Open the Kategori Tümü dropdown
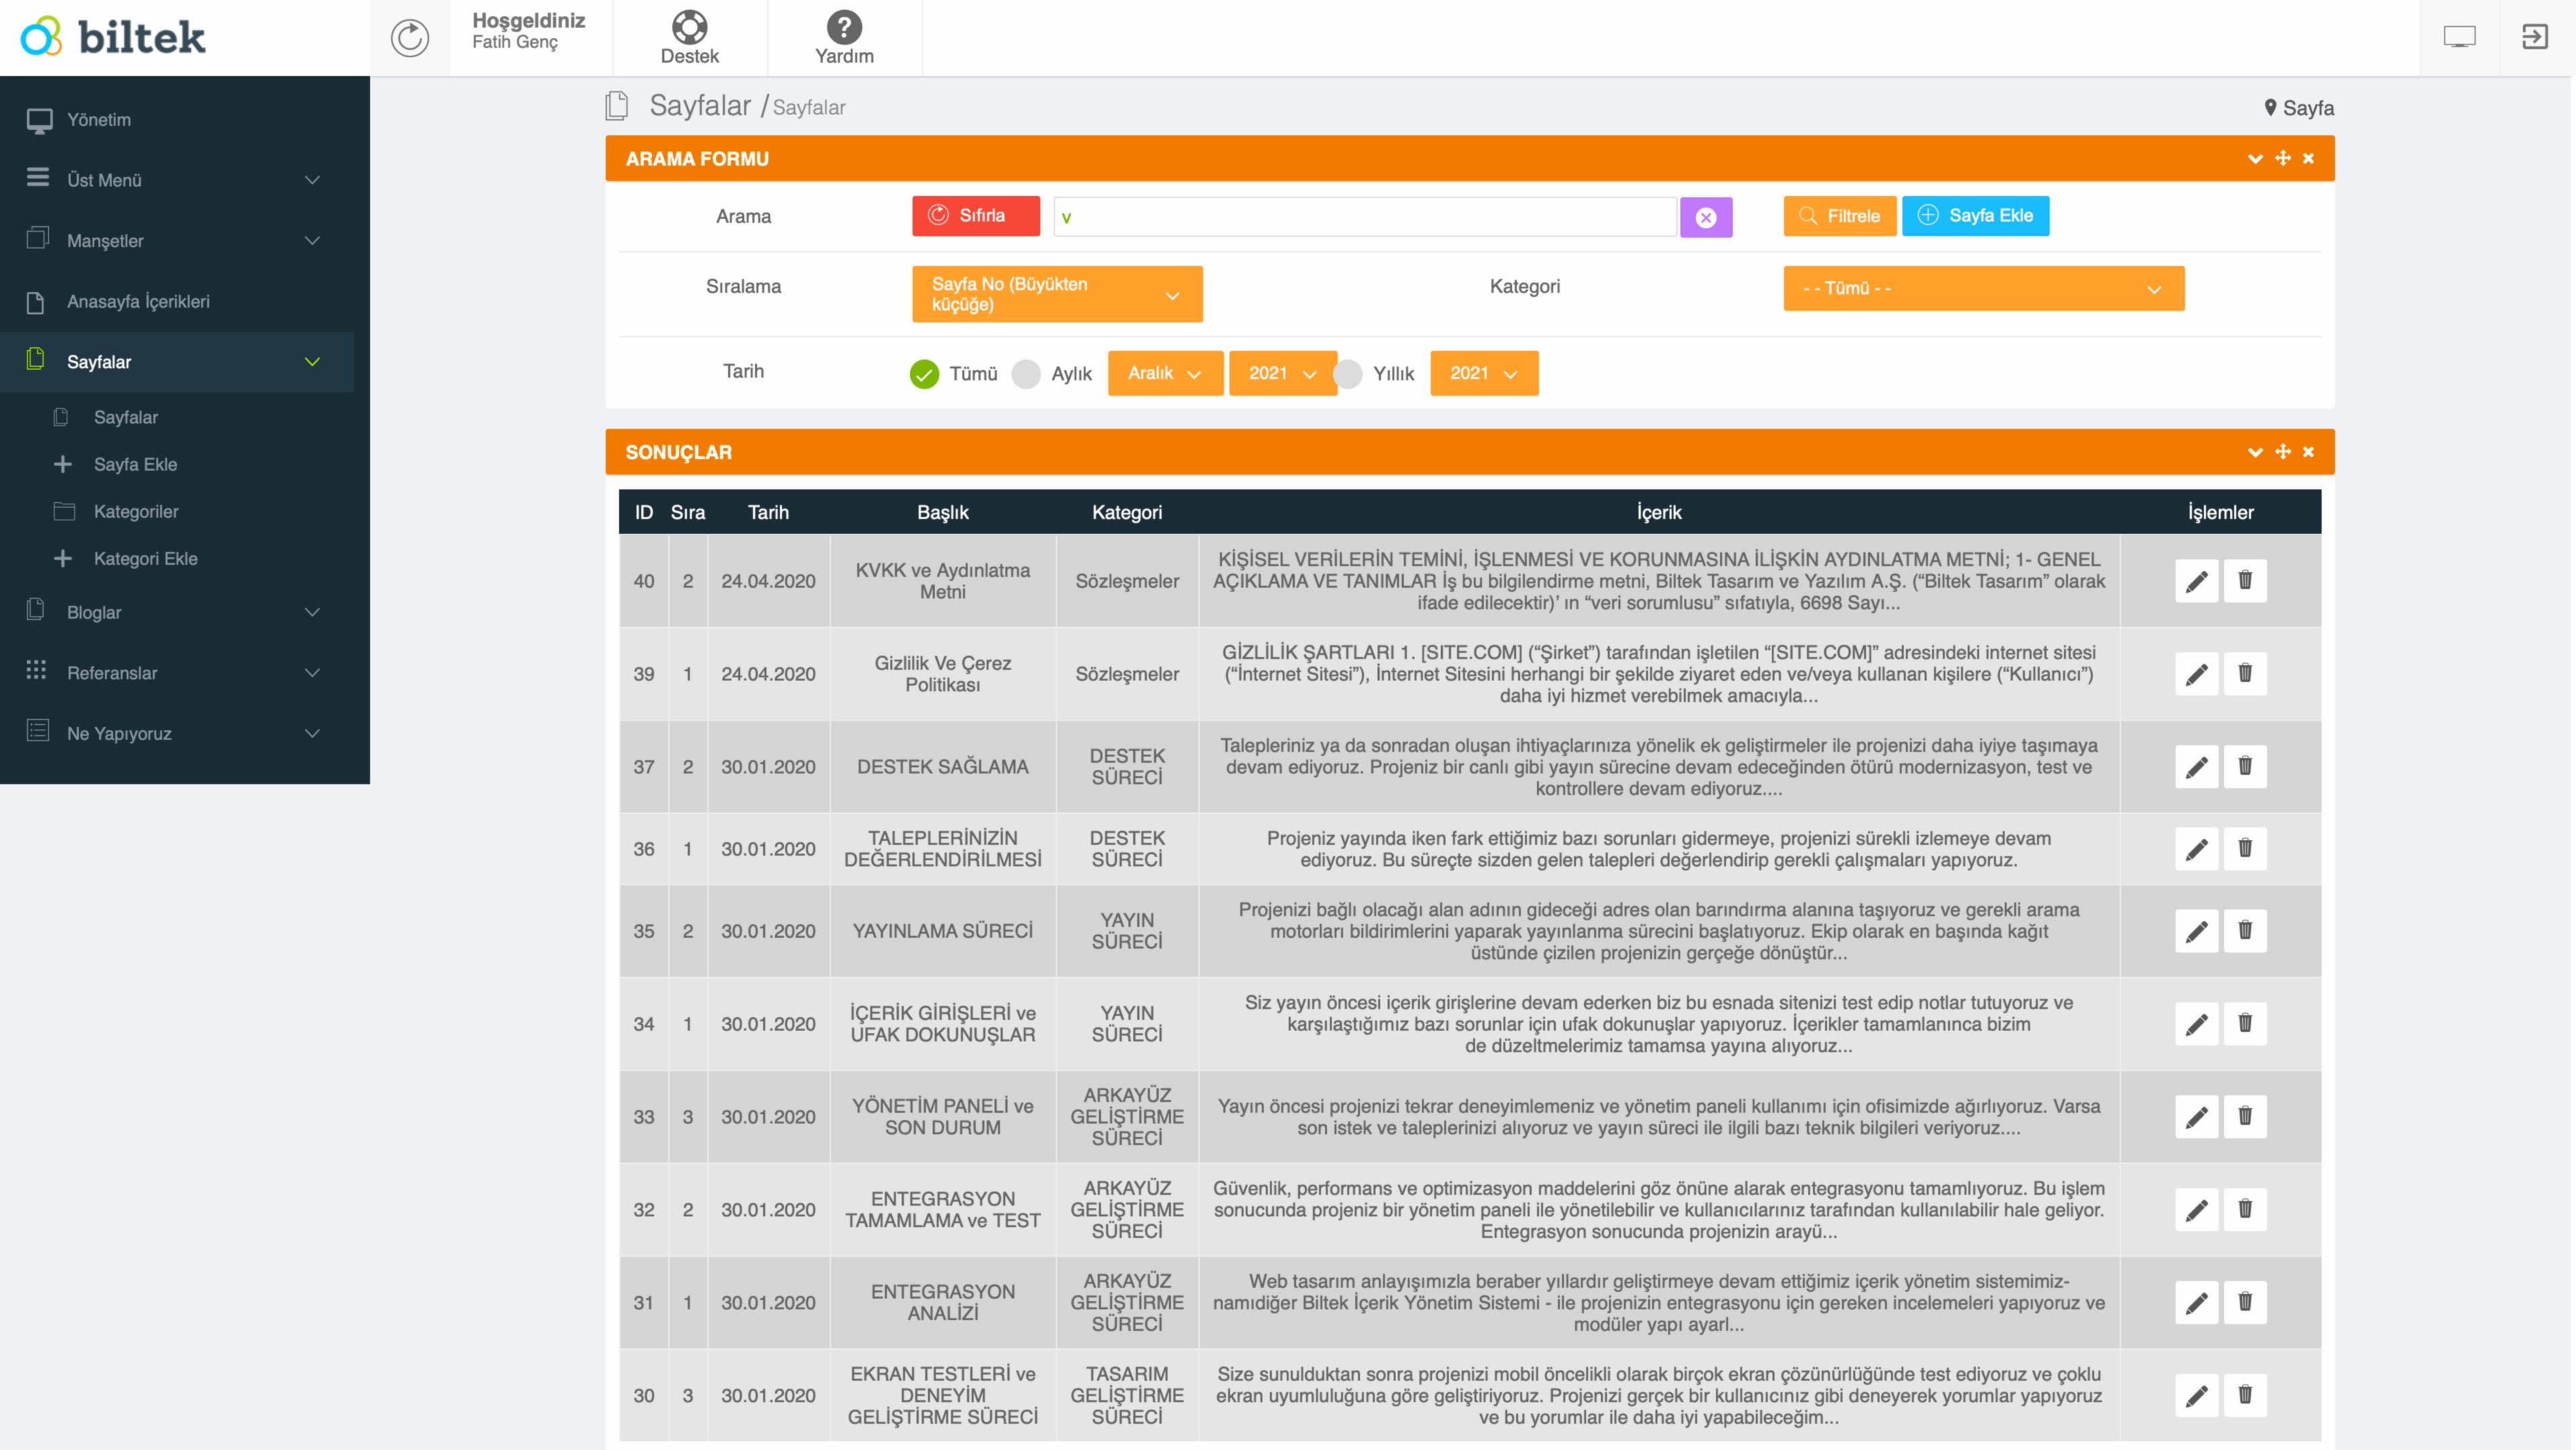 (1982, 289)
